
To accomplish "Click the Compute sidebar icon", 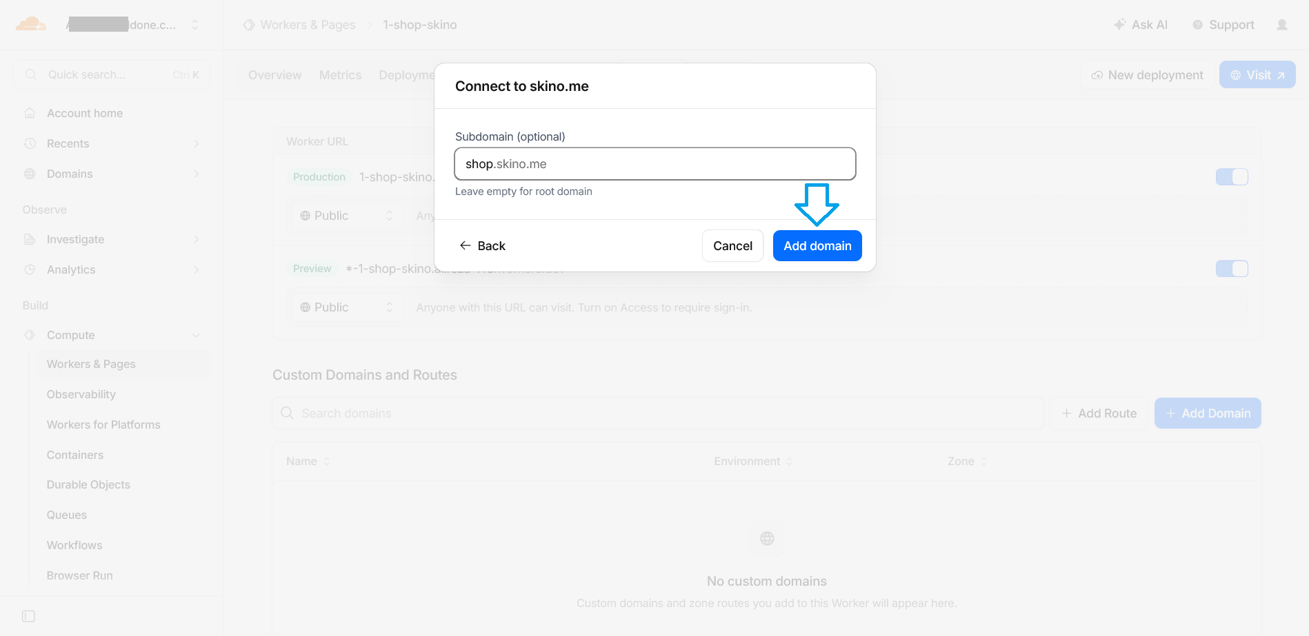I will click(x=30, y=335).
